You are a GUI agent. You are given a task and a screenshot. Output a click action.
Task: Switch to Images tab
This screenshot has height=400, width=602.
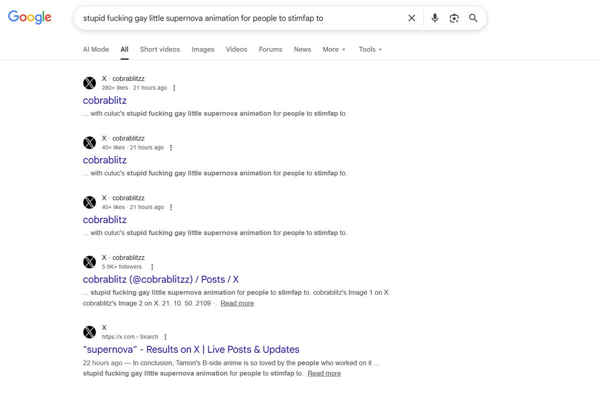tap(203, 49)
